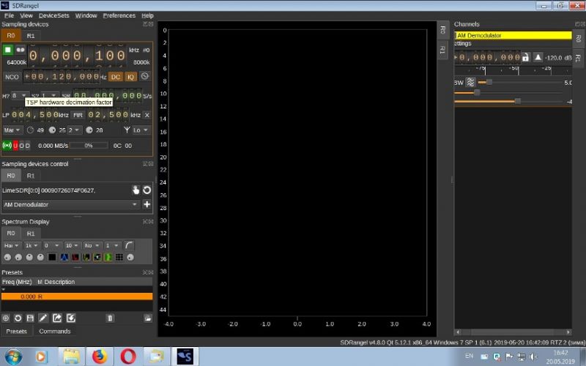586x366 pixels.
Task: Open the DeviceSets menu
Action: point(53,15)
